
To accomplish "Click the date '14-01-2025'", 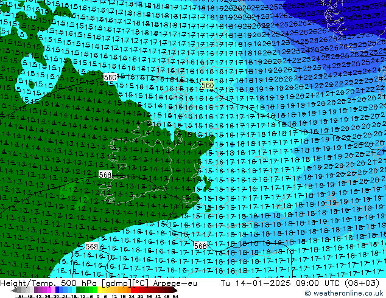I will 263,283.
